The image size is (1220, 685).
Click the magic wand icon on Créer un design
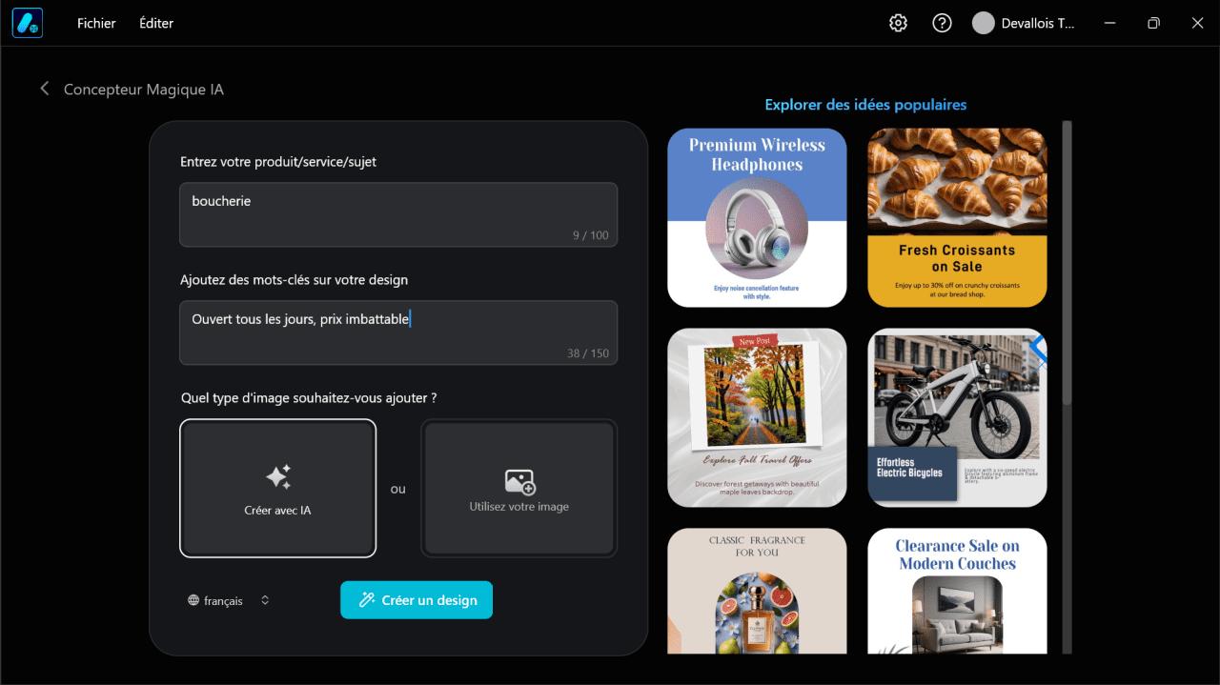tap(367, 600)
